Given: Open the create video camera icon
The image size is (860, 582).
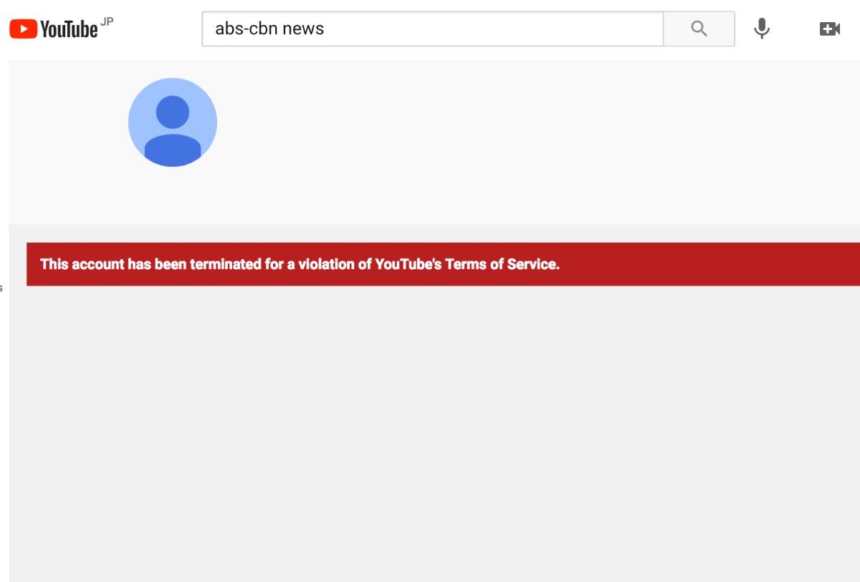Looking at the screenshot, I should point(830,29).
